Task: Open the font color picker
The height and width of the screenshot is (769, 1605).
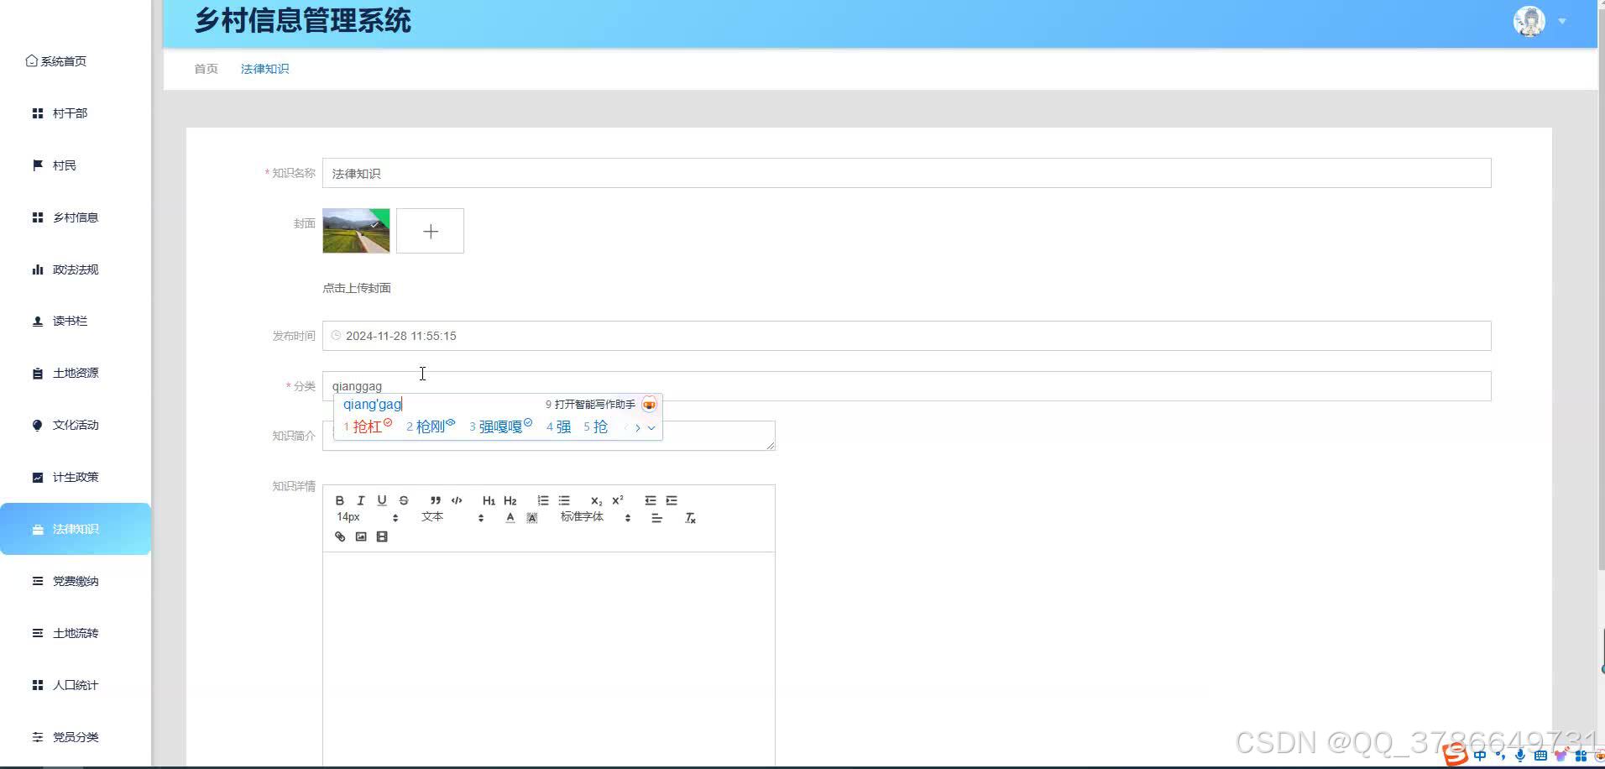Action: point(510,518)
